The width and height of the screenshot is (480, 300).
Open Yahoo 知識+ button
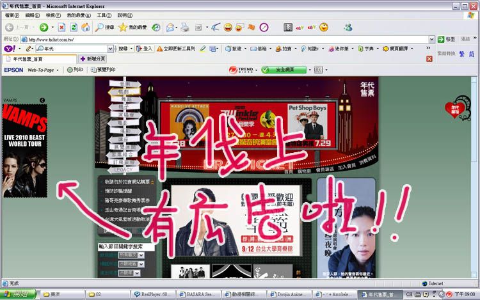[310, 49]
